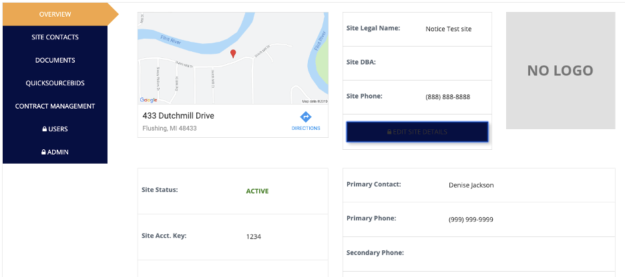This screenshot has width=625, height=277.
Task: Click the lock icon beside Users
Action: point(44,129)
